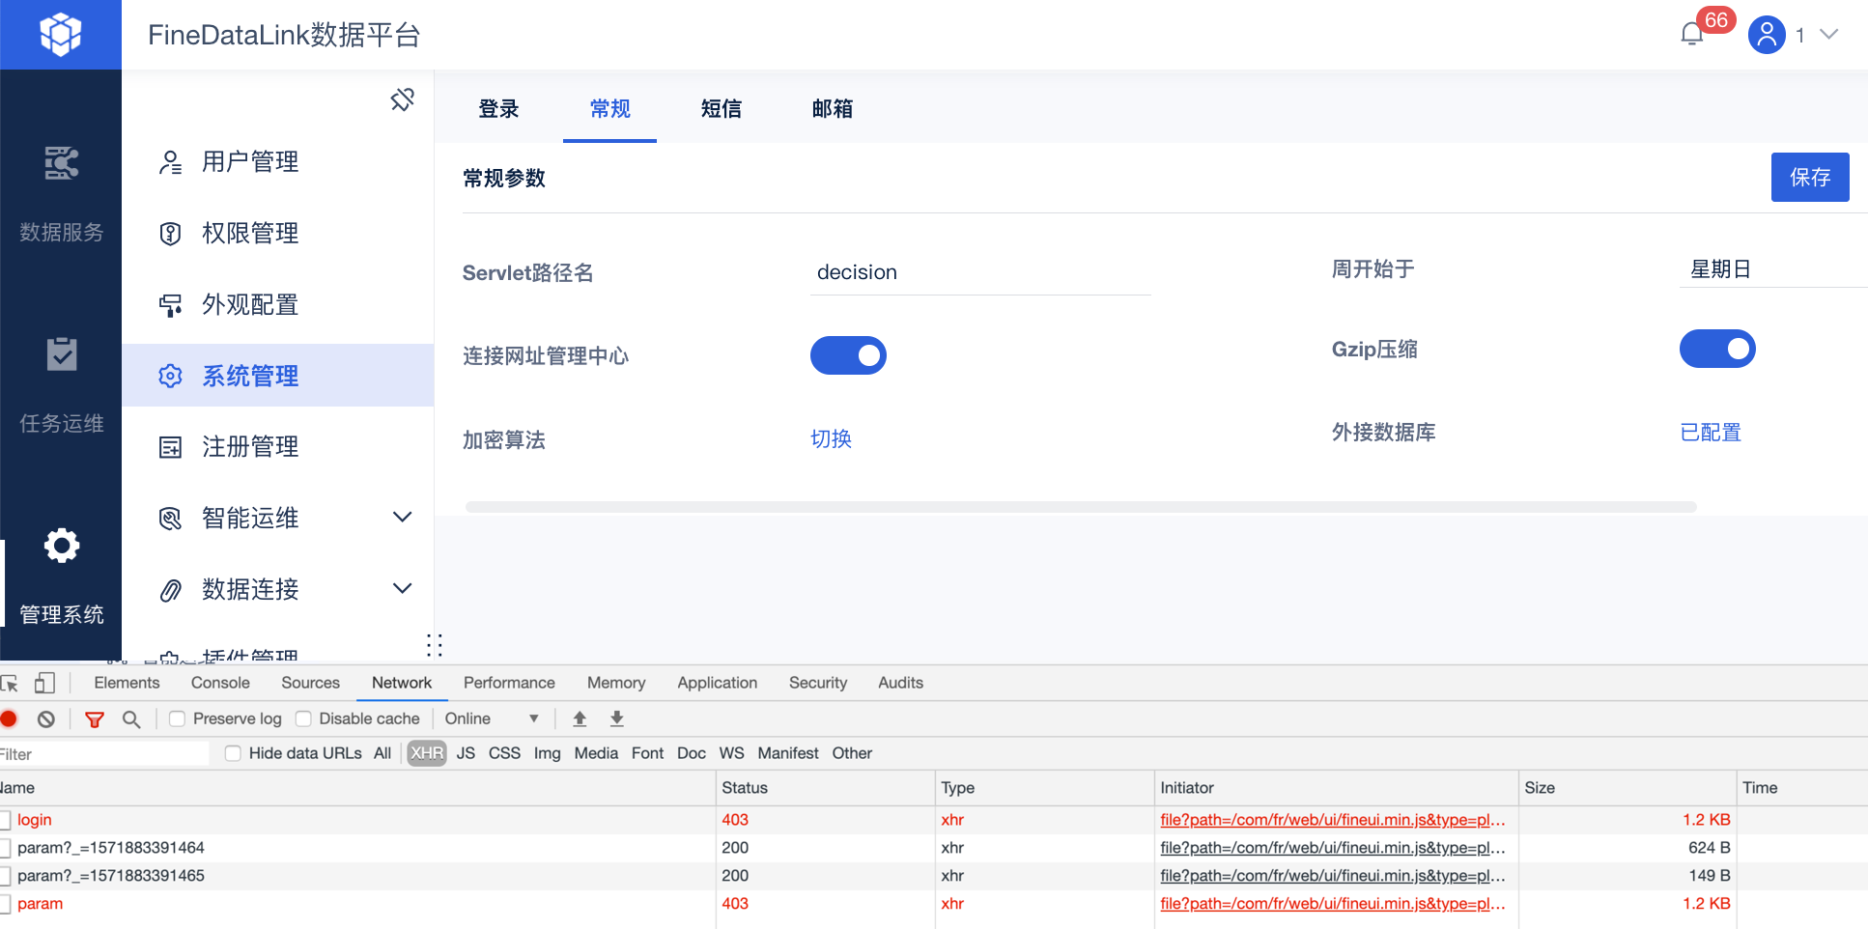Toggle the 连接网址管理中心 switch

click(848, 355)
